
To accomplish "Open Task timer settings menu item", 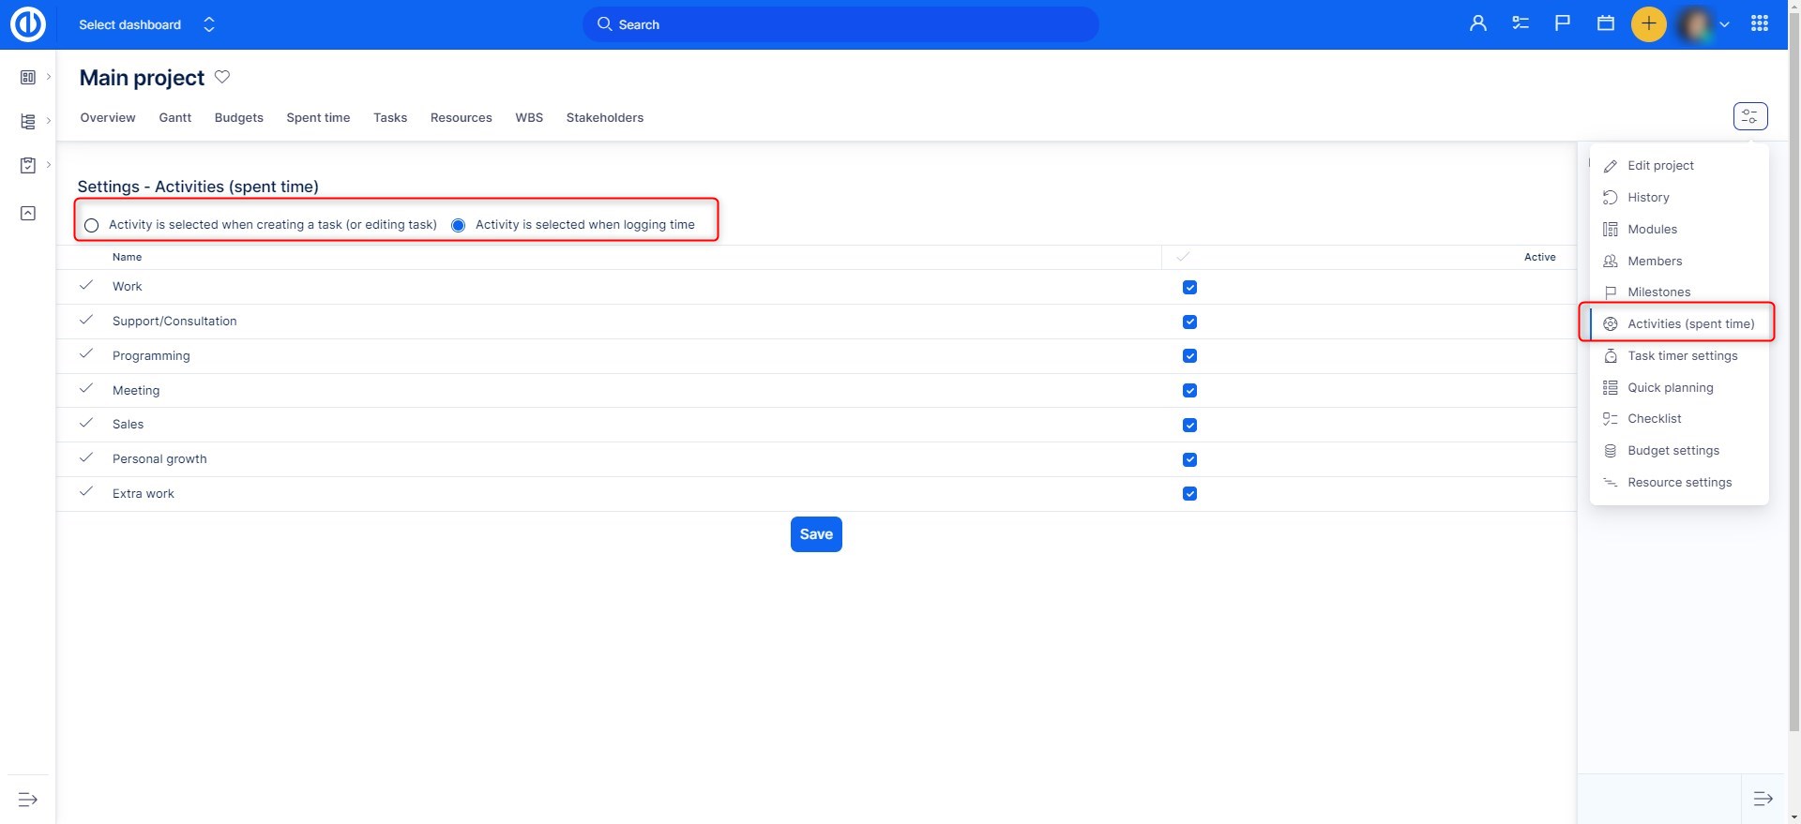I will point(1682,356).
